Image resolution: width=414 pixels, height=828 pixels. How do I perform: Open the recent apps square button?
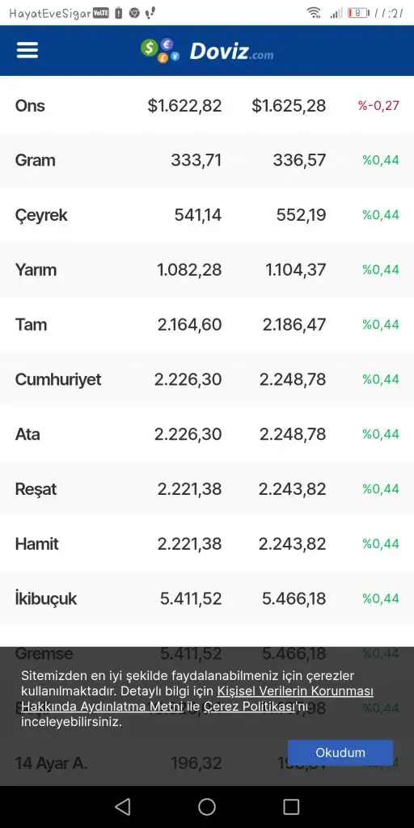pyautogui.click(x=291, y=806)
